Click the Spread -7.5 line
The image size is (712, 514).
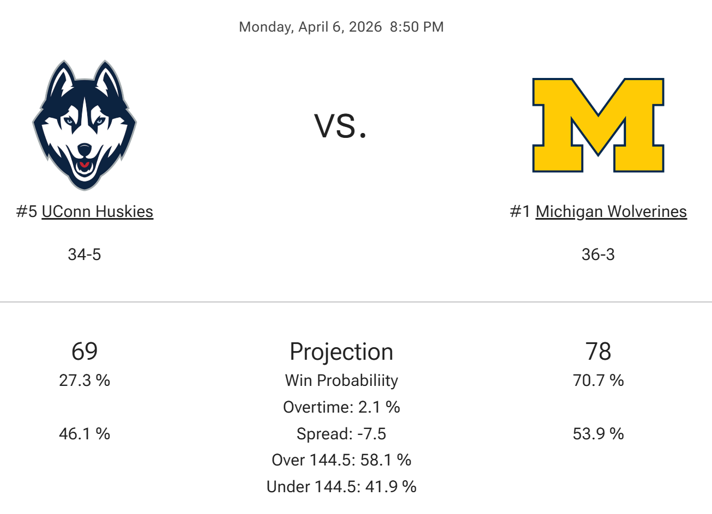tap(341, 434)
